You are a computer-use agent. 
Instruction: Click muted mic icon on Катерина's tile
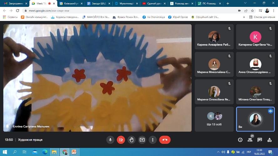coord(270,28)
